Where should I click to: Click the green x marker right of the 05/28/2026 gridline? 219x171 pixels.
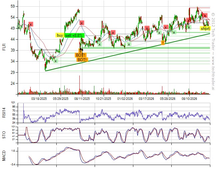pyautogui.click(x=174, y=32)
